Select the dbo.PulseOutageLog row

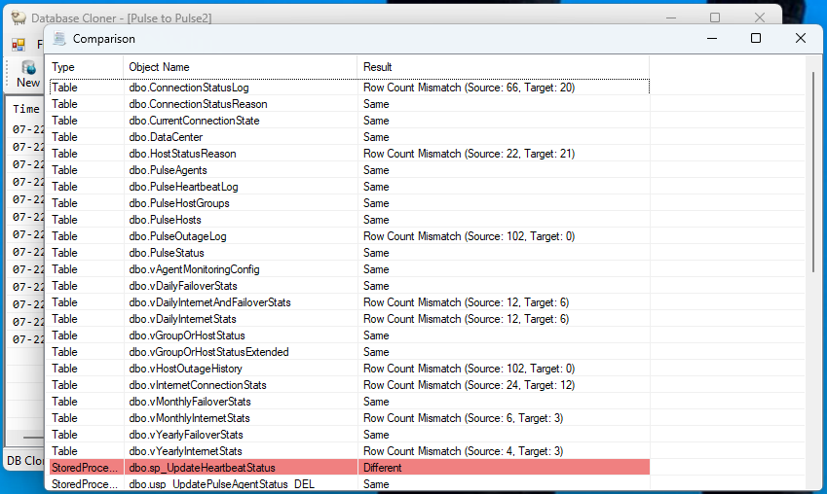(349, 236)
